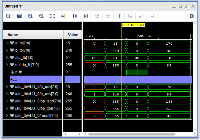The width and height of the screenshot is (200, 140).
Task: Open waveform settings gear
Action: point(192,16)
